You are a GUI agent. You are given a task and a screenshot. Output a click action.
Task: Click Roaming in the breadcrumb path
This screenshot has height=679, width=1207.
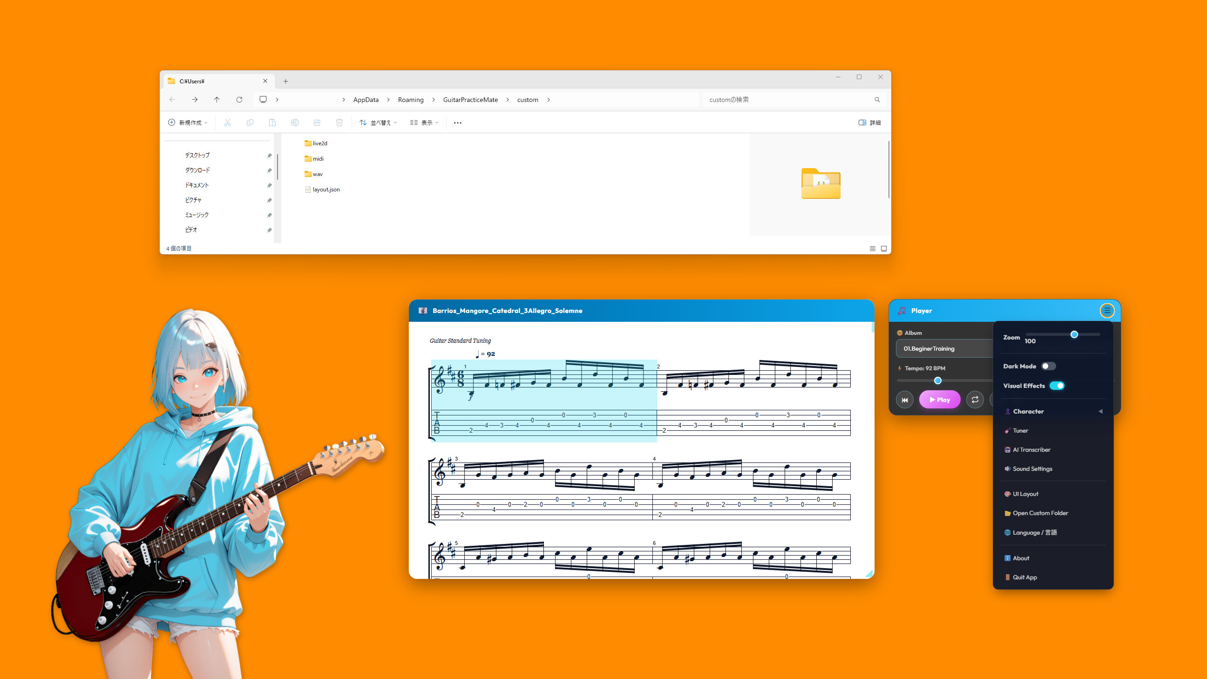(410, 100)
